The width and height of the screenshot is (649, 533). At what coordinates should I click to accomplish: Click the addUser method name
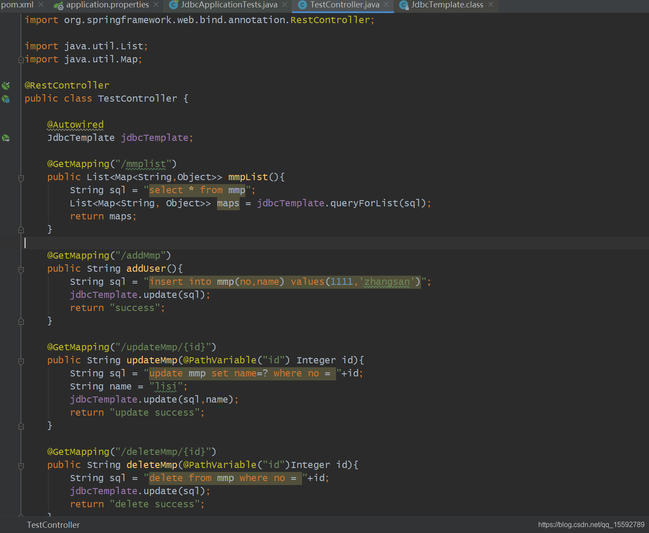tap(146, 269)
